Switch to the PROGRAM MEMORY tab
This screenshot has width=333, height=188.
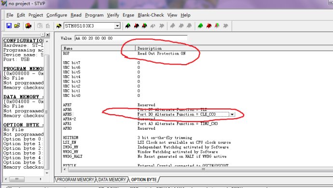(75, 180)
